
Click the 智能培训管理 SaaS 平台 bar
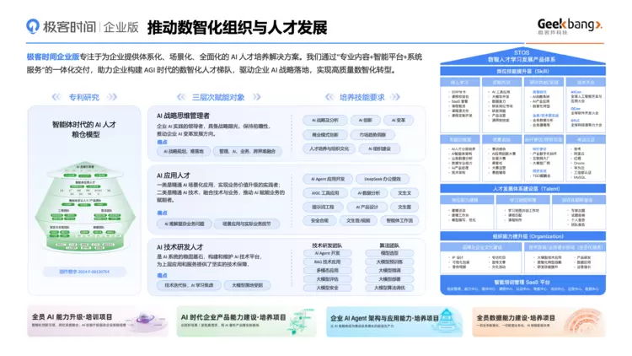pos(522,282)
